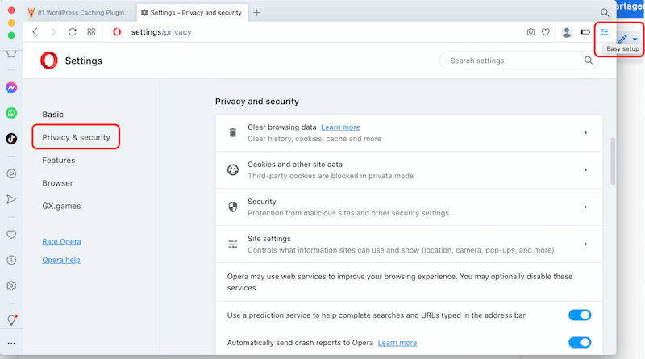Select Browser in the settings menu
Image resolution: width=645 pixels, height=359 pixels.
[58, 183]
